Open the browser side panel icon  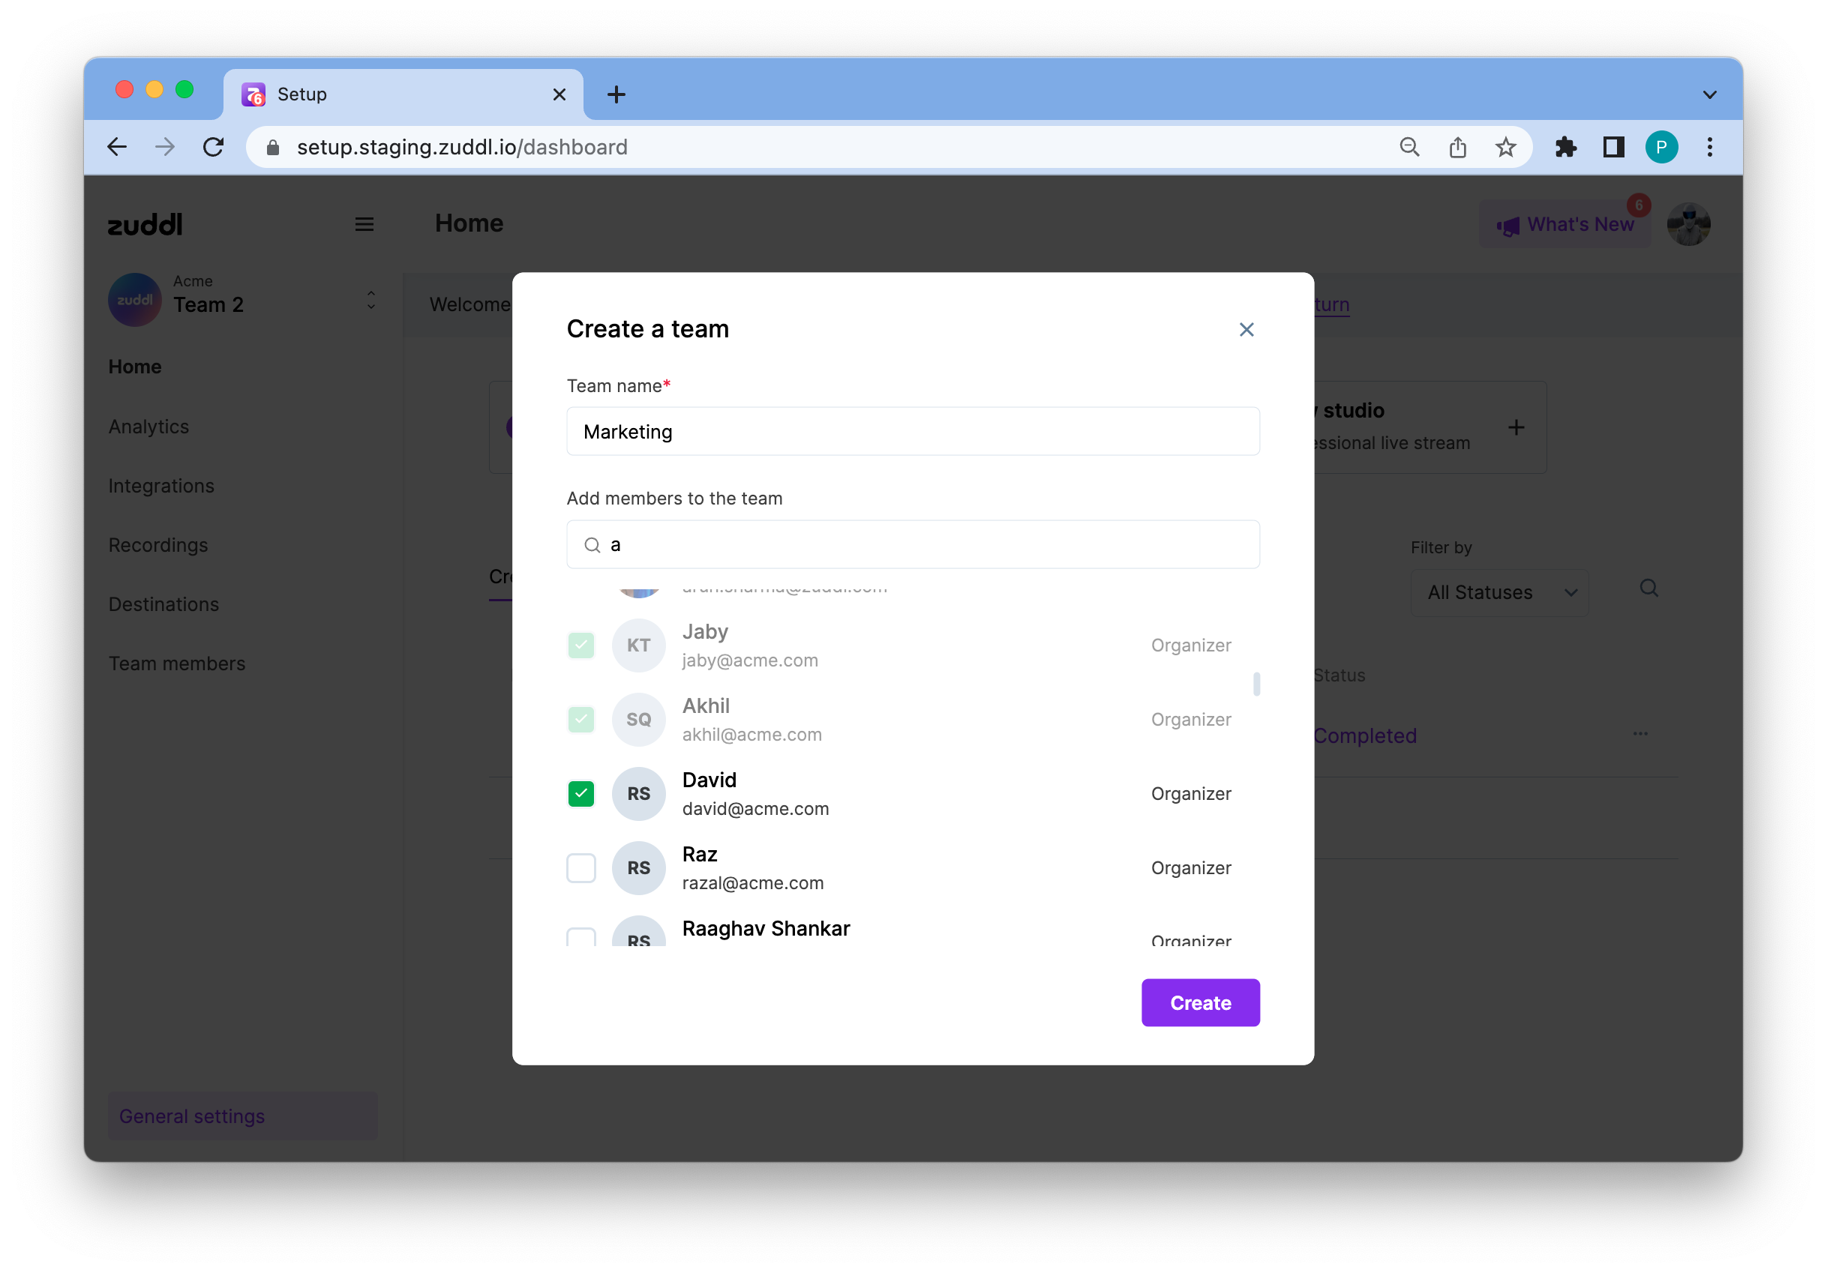[1613, 147]
